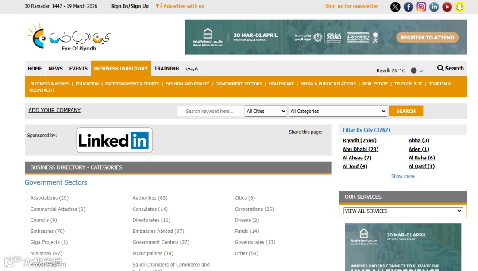
Task: Open Entertainment & Sports category menu
Action: point(132,84)
